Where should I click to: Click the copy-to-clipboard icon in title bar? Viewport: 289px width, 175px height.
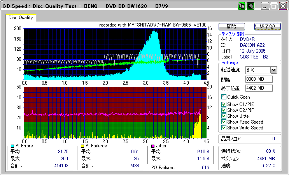click(x=242, y=6)
